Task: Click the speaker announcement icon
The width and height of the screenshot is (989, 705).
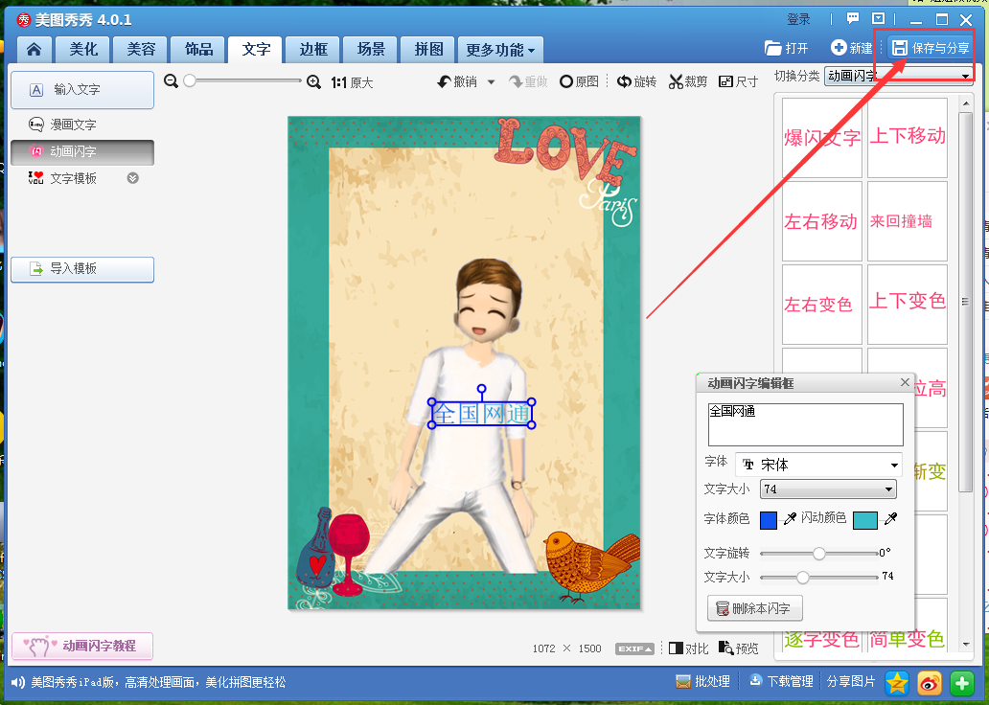Action: point(18,682)
